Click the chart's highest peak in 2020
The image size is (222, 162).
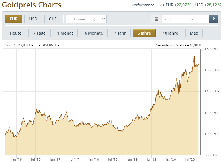coord(194,56)
